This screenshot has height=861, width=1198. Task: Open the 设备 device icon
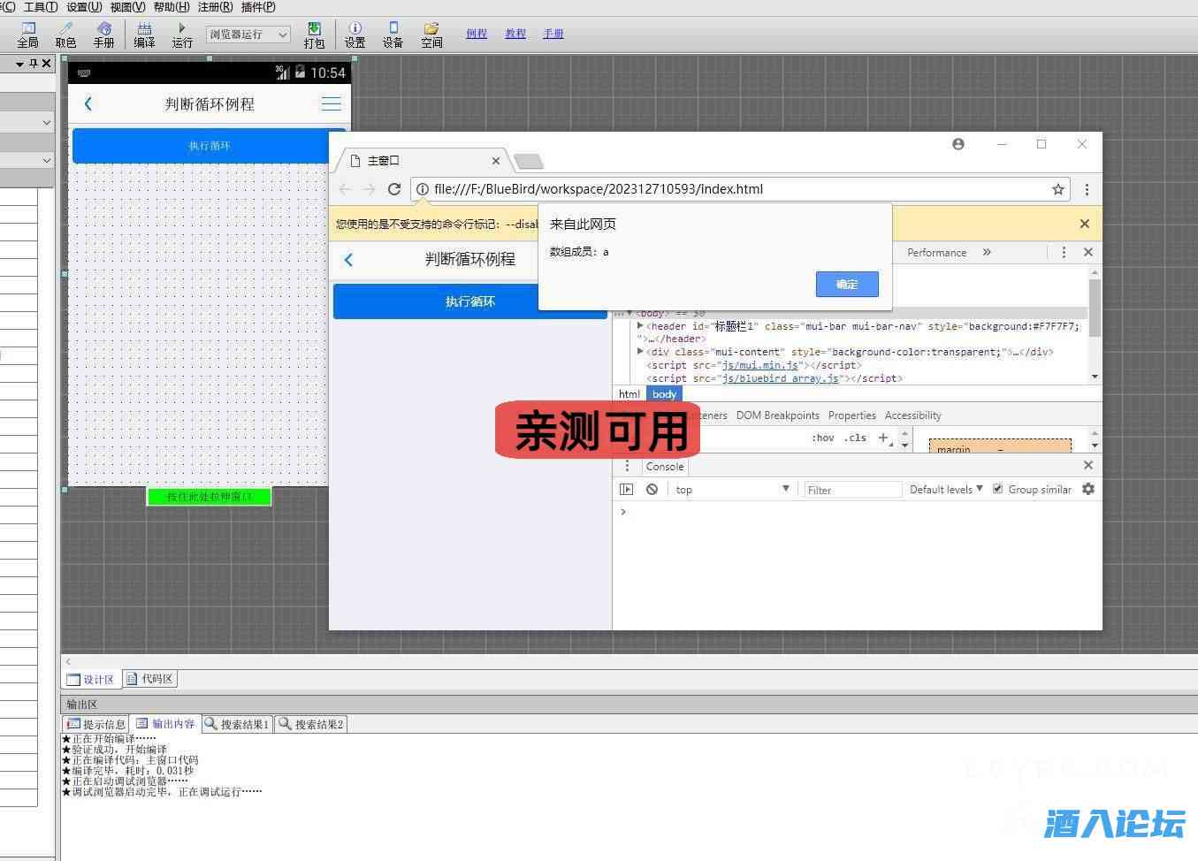[393, 34]
